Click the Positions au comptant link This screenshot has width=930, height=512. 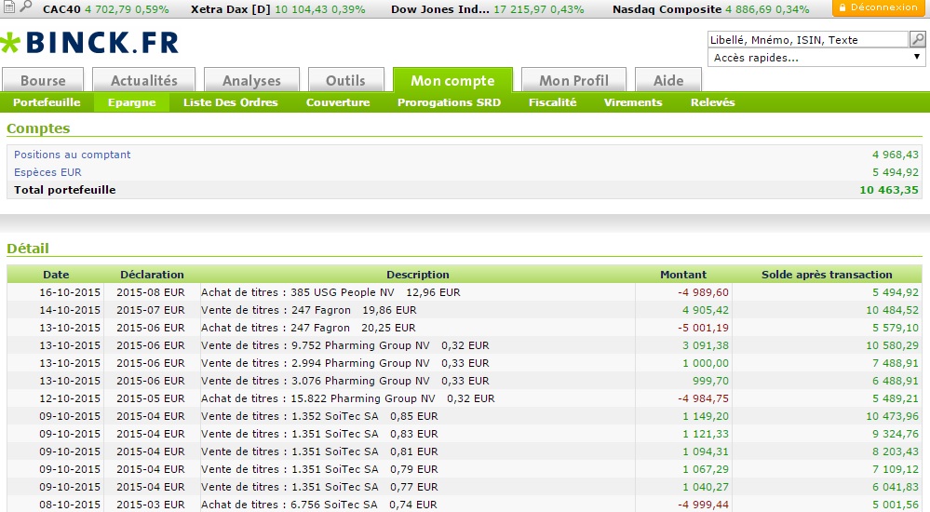click(73, 155)
